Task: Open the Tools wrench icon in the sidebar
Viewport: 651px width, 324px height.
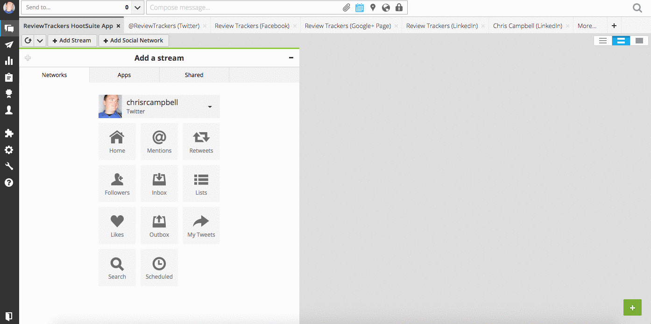Action: coord(9,166)
